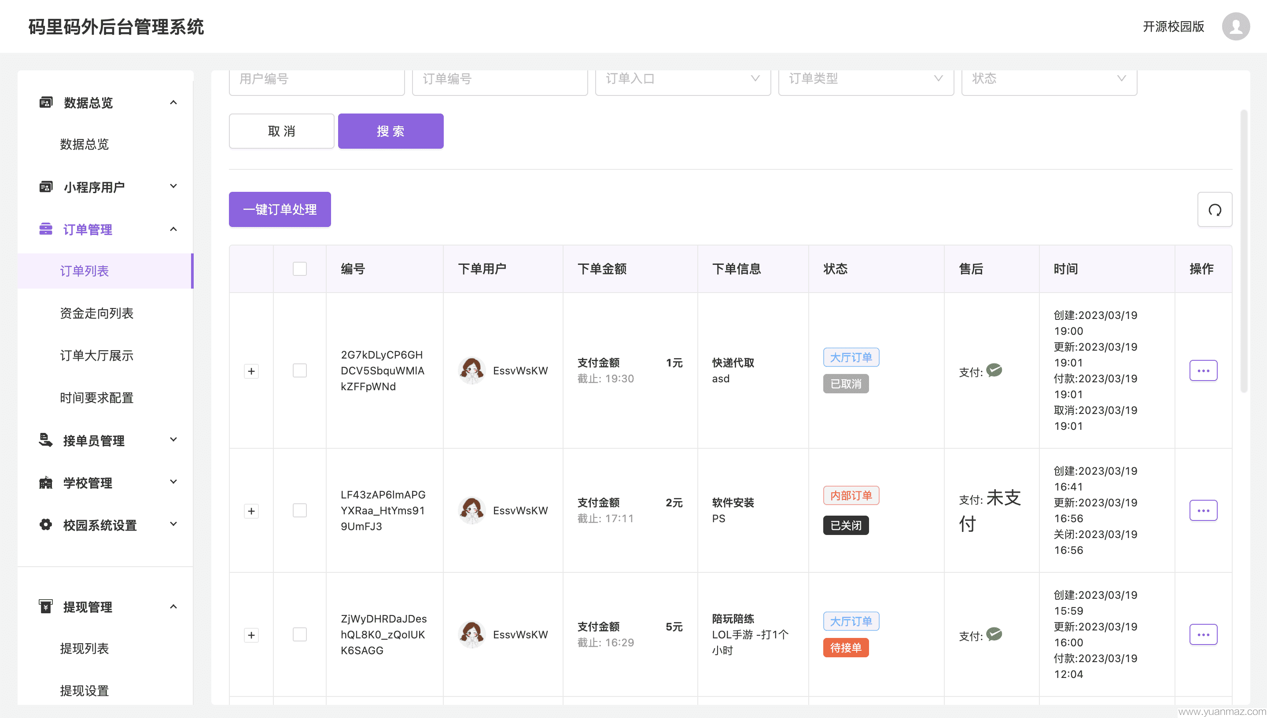
Task: Expand row details for order ZjWyDHRDaJDes
Action: (x=251, y=636)
